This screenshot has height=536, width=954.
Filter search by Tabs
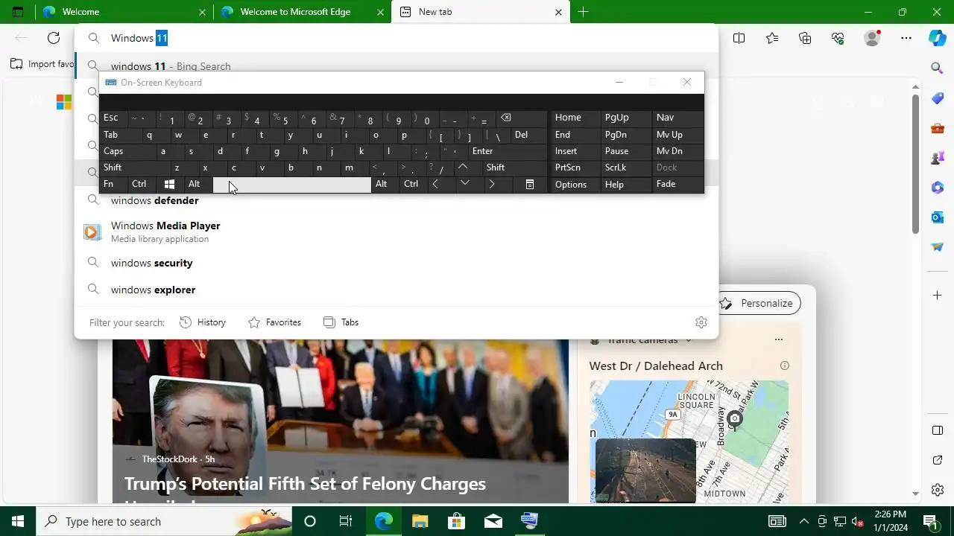click(341, 322)
